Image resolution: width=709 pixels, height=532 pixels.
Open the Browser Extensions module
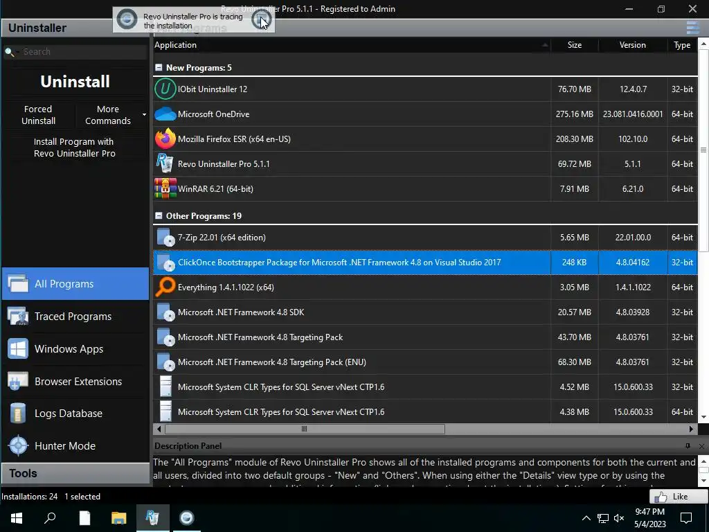75,382
